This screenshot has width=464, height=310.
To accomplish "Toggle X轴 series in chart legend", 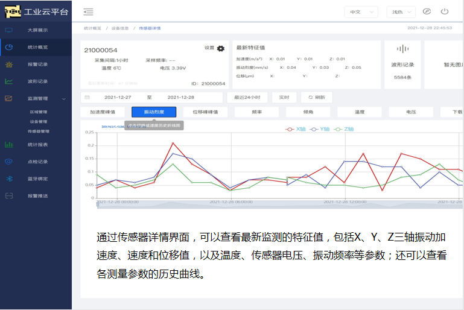I will (x=295, y=129).
